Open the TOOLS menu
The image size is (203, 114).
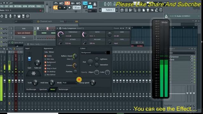[39, 6]
